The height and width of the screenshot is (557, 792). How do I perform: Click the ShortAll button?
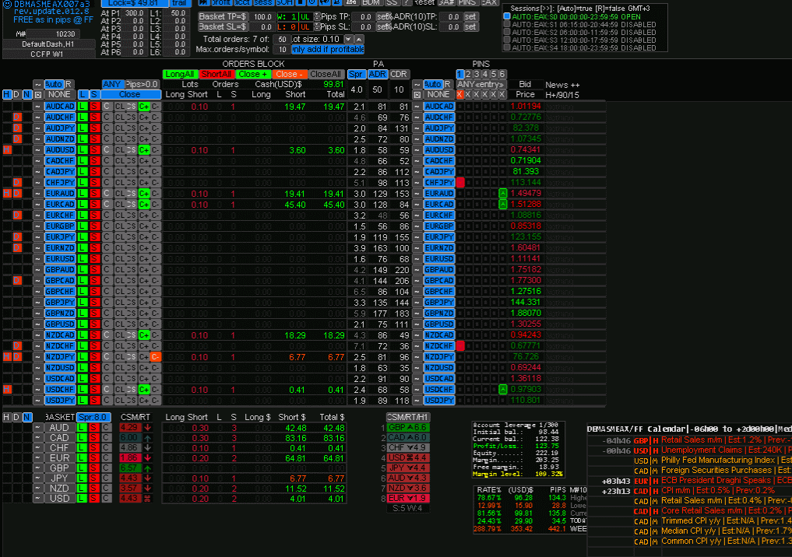tap(216, 74)
